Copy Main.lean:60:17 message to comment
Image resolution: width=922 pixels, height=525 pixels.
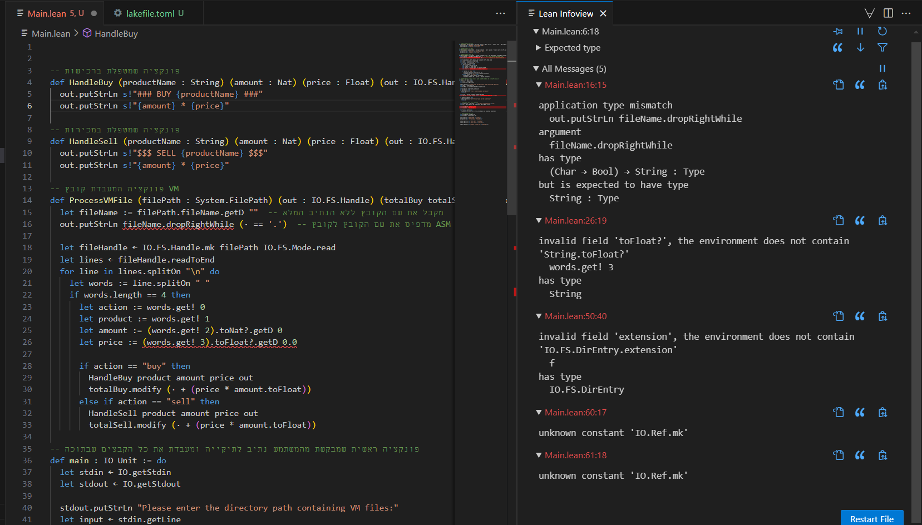pos(860,412)
